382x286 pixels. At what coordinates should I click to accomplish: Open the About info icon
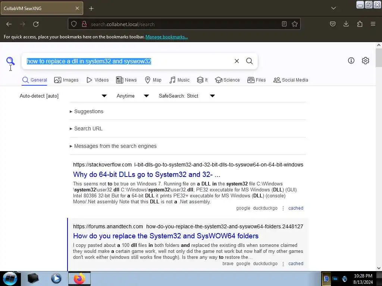351,61
